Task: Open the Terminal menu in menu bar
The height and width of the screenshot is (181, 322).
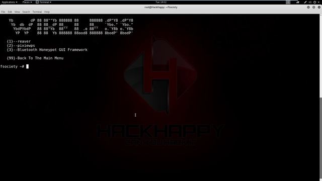Action: (x=37, y=12)
